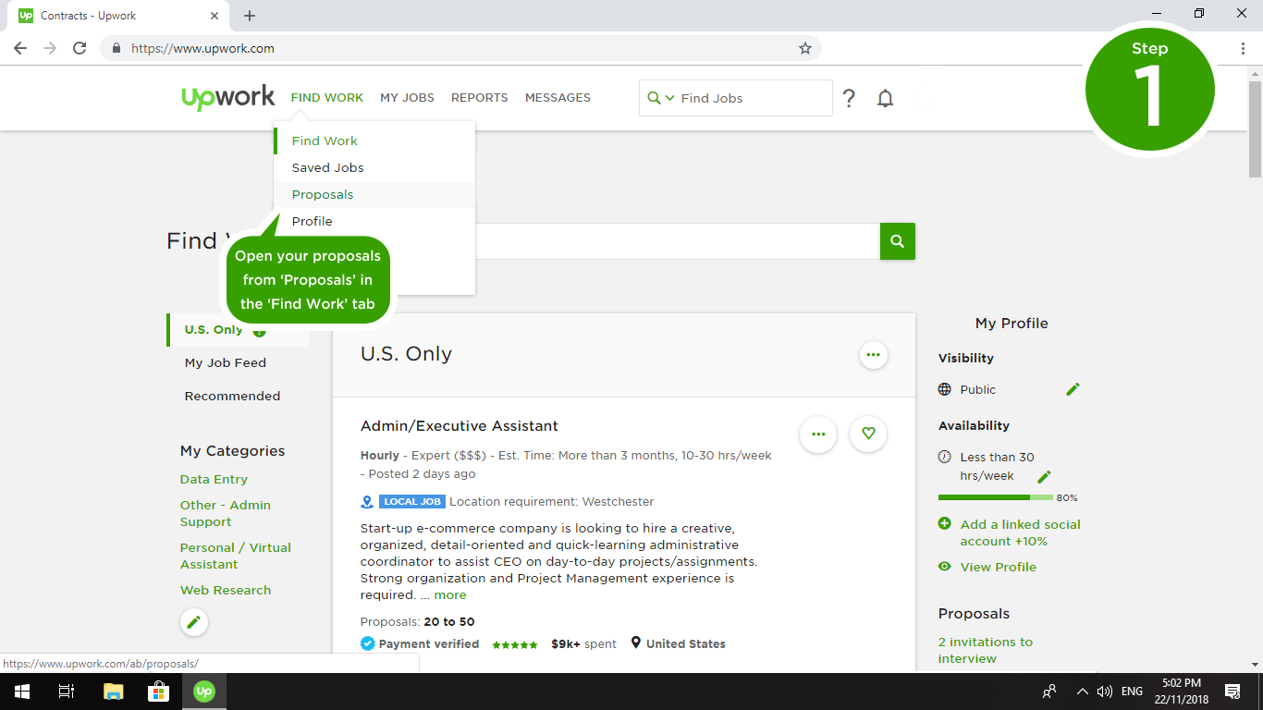Edit My Categories with pencil button
Viewport: 1263px width, 710px height.
tap(193, 622)
